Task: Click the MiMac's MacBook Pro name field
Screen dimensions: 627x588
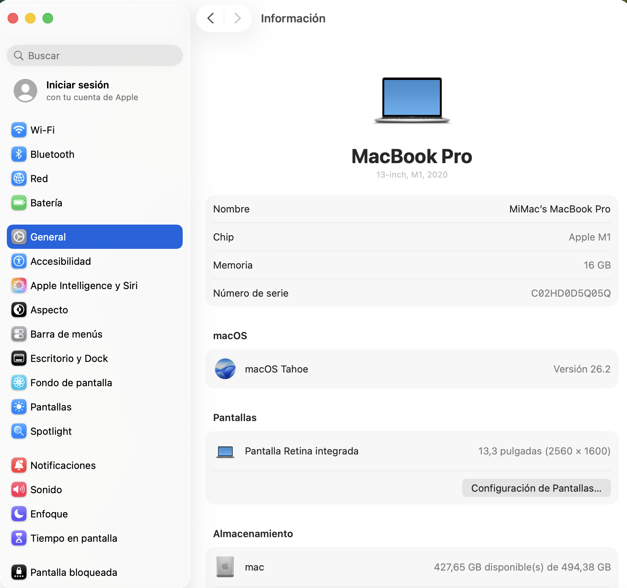Action: pos(559,209)
